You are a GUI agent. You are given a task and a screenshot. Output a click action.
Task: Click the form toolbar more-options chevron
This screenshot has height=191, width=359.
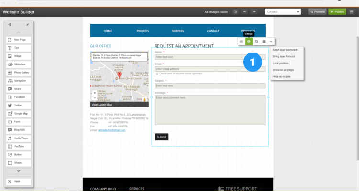pyautogui.click(x=271, y=42)
